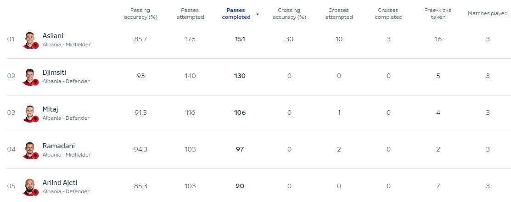This screenshot has width=511, height=202.
Task: Click Ramadani's player avatar
Action: coord(29,151)
